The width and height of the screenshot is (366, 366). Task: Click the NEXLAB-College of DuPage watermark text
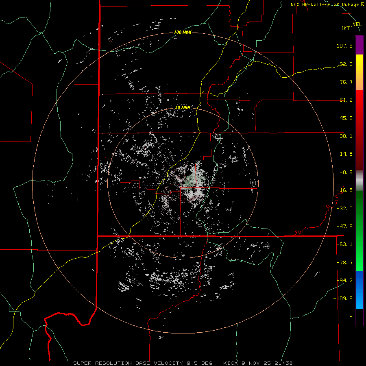pyautogui.click(x=327, y=4)
